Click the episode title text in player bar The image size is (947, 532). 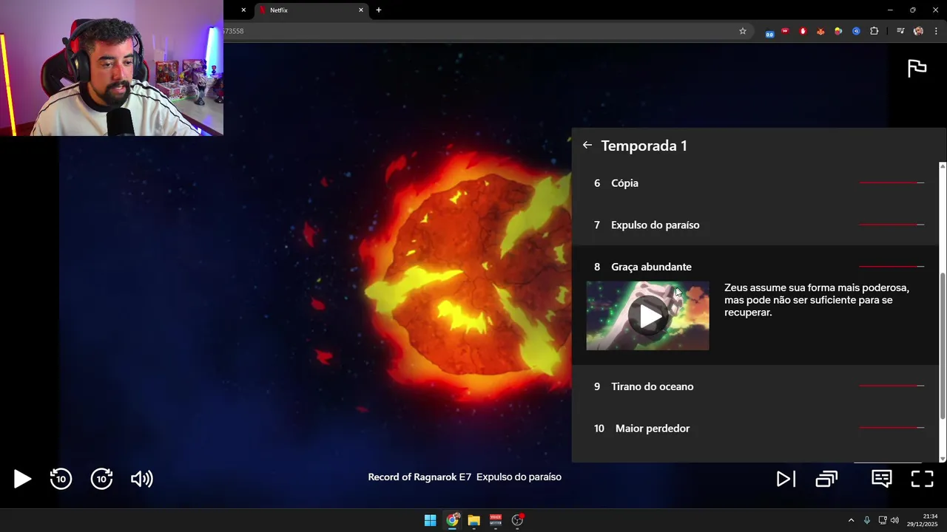pos(465,477)
